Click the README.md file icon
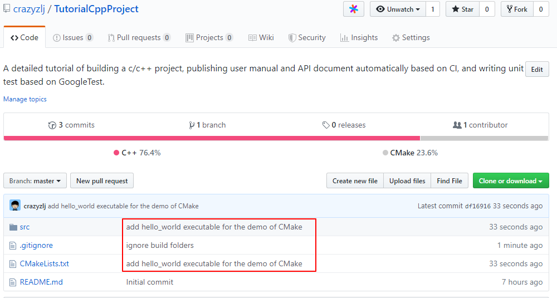Screen dimensions: 557x298 (x=13, y=282)
